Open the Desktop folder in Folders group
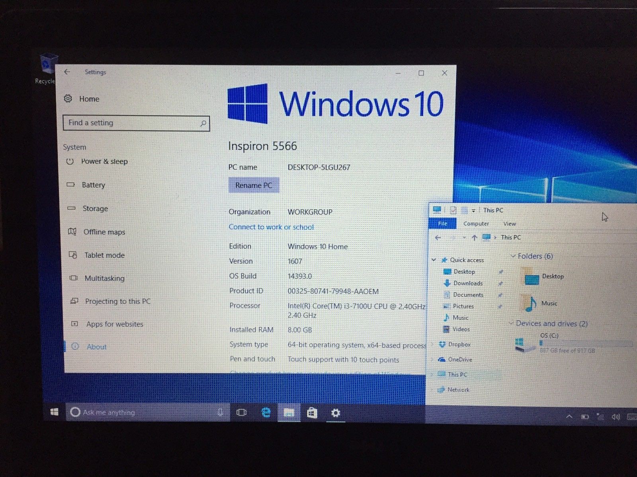 542,276
